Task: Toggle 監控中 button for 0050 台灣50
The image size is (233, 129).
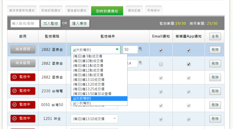Action: point(23,105)
